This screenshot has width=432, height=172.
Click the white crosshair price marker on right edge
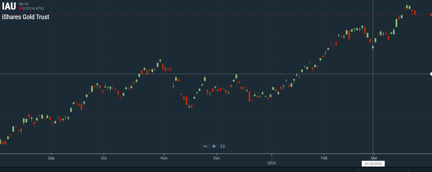431,74
